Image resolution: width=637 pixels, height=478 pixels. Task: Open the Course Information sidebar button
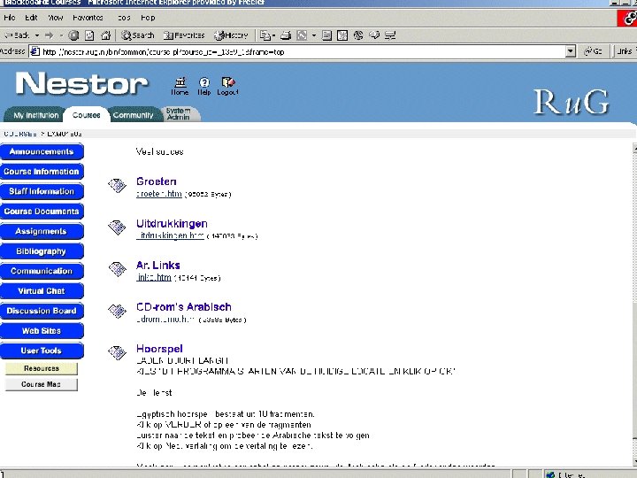coord(42,172)
